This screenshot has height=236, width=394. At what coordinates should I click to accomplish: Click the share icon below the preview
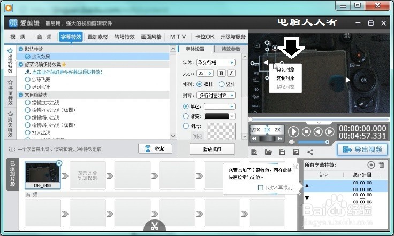pos(310,152)
